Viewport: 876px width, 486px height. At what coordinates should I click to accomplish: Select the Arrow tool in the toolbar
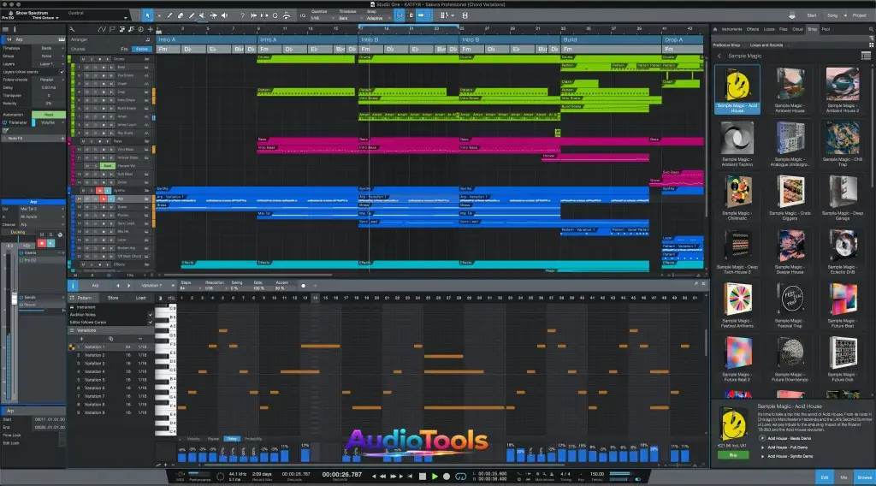pos(147,15)
